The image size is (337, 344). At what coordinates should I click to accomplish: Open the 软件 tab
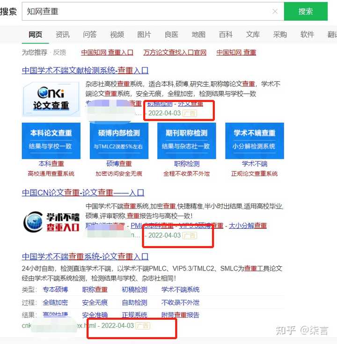coord(308,35)
